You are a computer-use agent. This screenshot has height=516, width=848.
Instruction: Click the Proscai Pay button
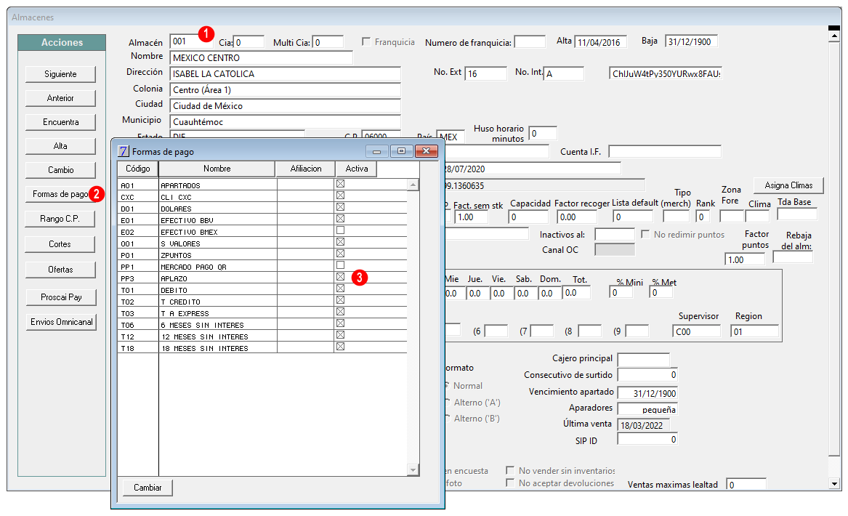(x=61, y=297)
